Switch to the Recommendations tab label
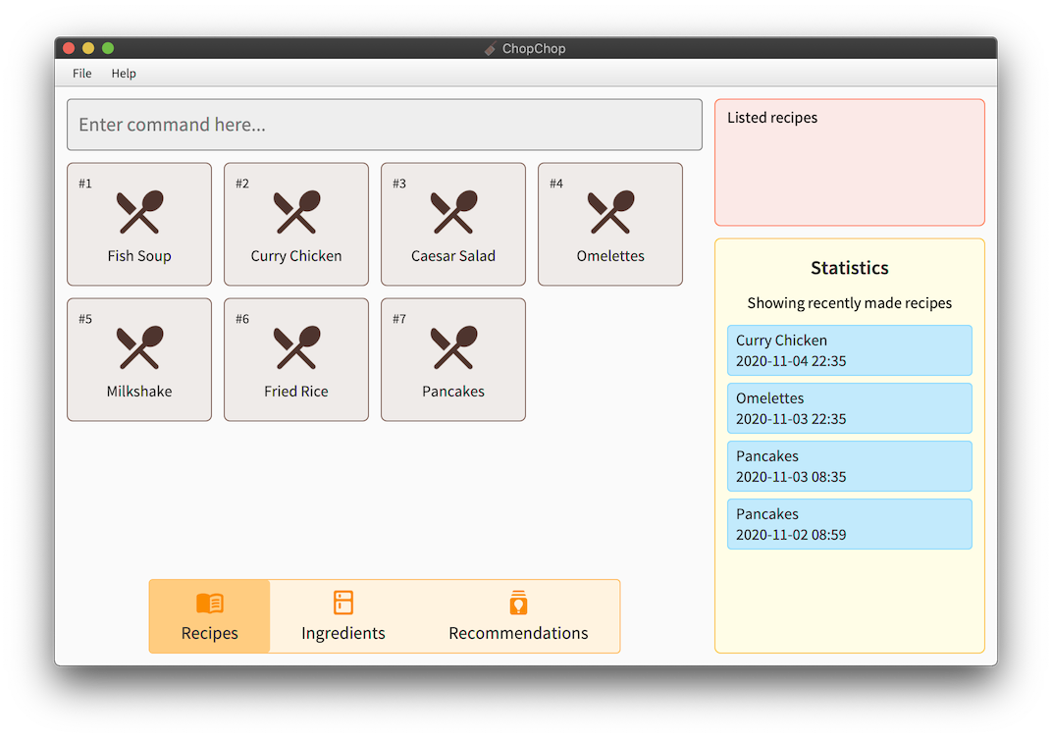 click(x=518, y=633)
